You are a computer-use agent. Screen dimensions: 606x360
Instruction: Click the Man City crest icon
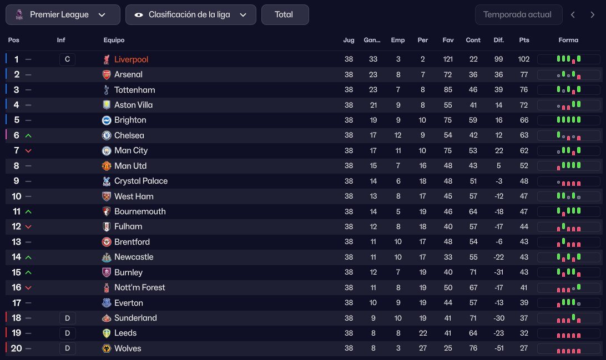click(x=107, y=150)
